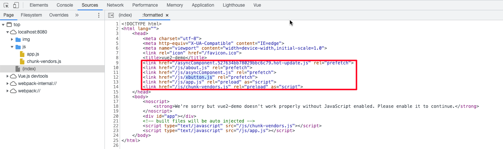Image resolution: width=503 pixels, height=149 pixels.
Task: Show more navigator tabs chevron
Action: click(77, 15)
